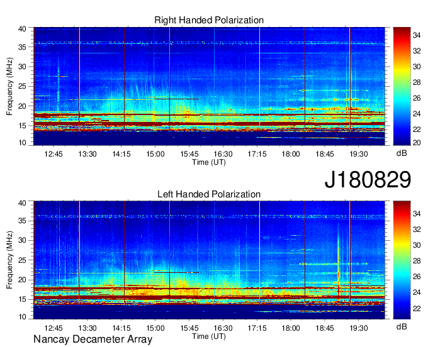The height and width of the screenshot is (347, 428).
Task: Pick the 16:30 time tick on the left-handed plot
Action: (x=223, y=328)
